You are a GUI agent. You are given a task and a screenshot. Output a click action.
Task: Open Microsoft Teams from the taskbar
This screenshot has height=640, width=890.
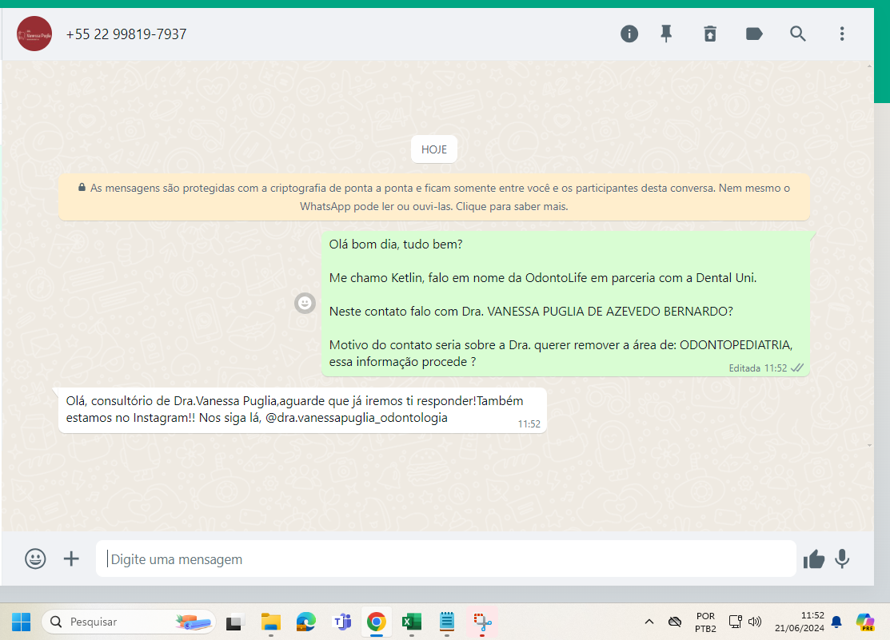[x=341, y=622]
